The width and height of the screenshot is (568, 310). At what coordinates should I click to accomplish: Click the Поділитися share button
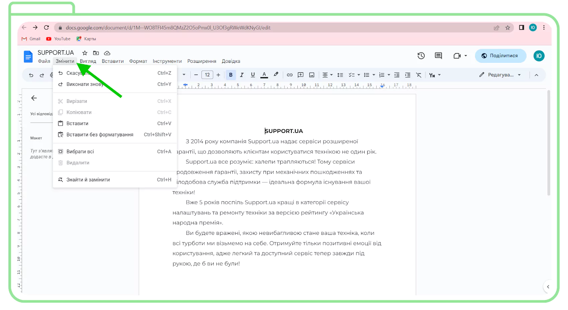(500, 56)
